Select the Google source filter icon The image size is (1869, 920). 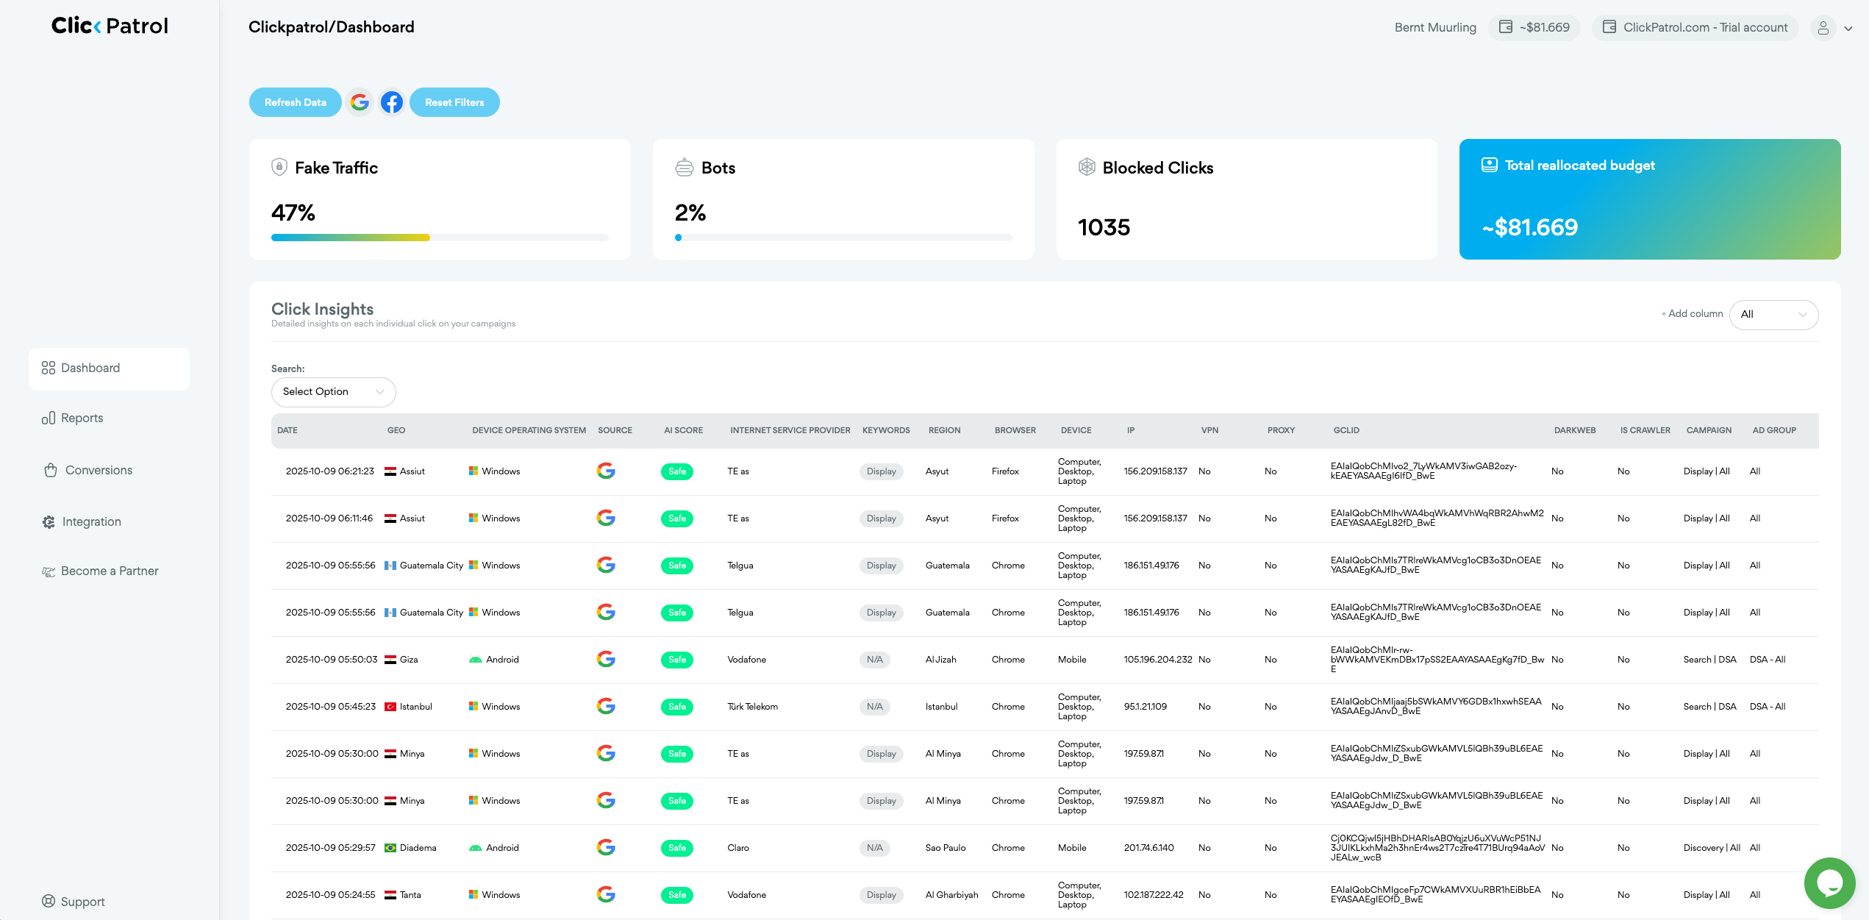(x=360, y=102)
